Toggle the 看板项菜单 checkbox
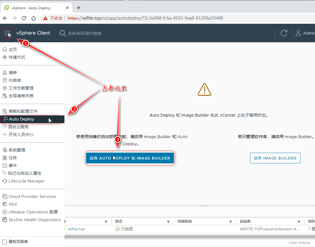 click(4, 242)
